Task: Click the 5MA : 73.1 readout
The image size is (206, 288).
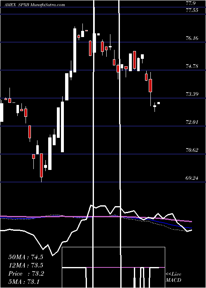Action: [x=24, y=282]
